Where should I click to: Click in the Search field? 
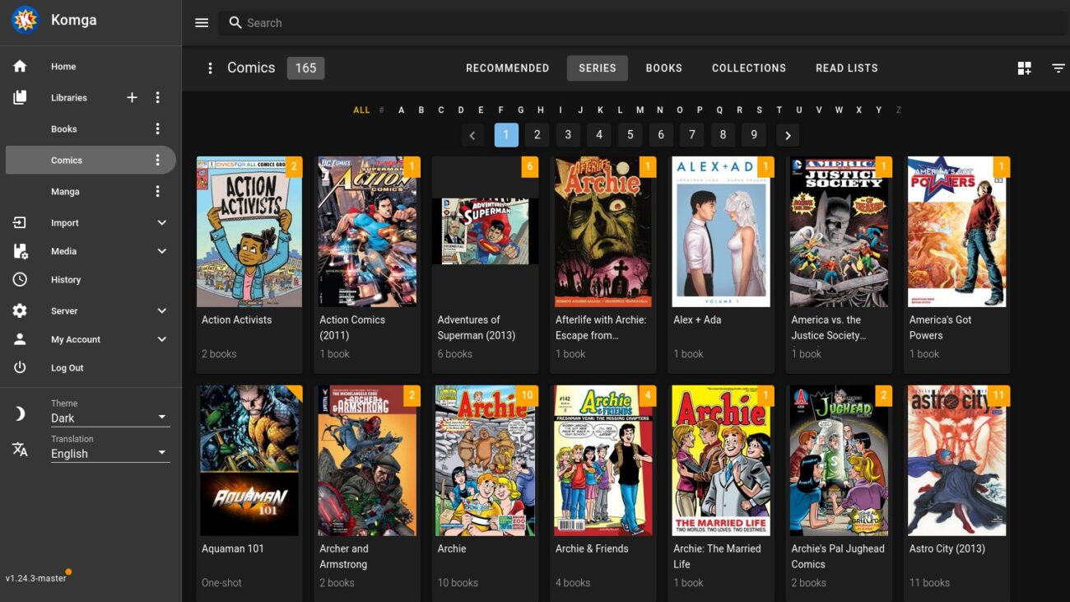pyautogui.click(x=642, y=23)
